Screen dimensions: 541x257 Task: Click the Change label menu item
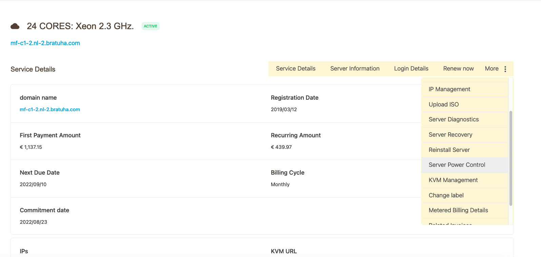446,195
